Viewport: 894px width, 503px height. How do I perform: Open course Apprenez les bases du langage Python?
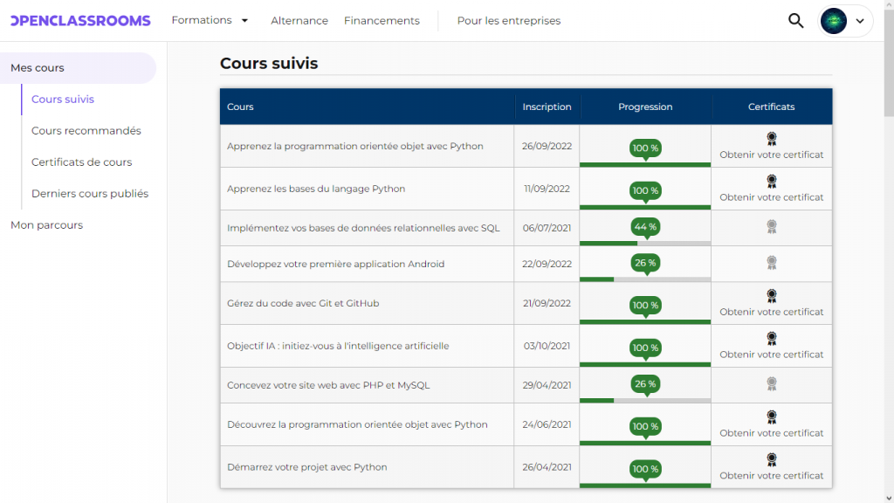pos(316,189)
